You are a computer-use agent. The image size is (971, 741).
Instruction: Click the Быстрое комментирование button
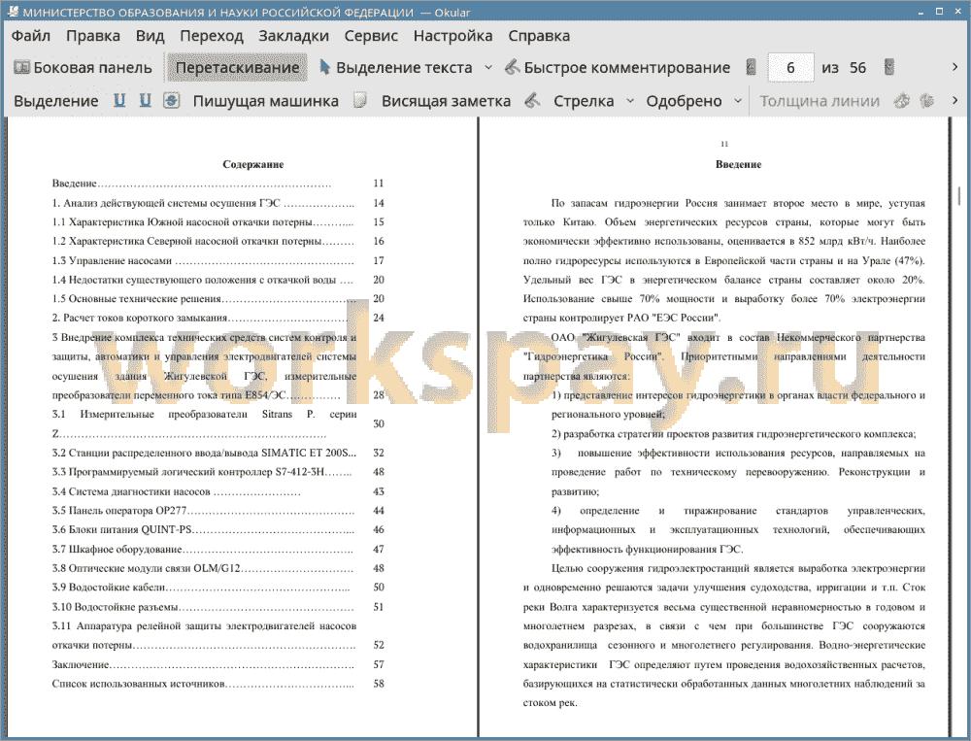click(618, 68)
